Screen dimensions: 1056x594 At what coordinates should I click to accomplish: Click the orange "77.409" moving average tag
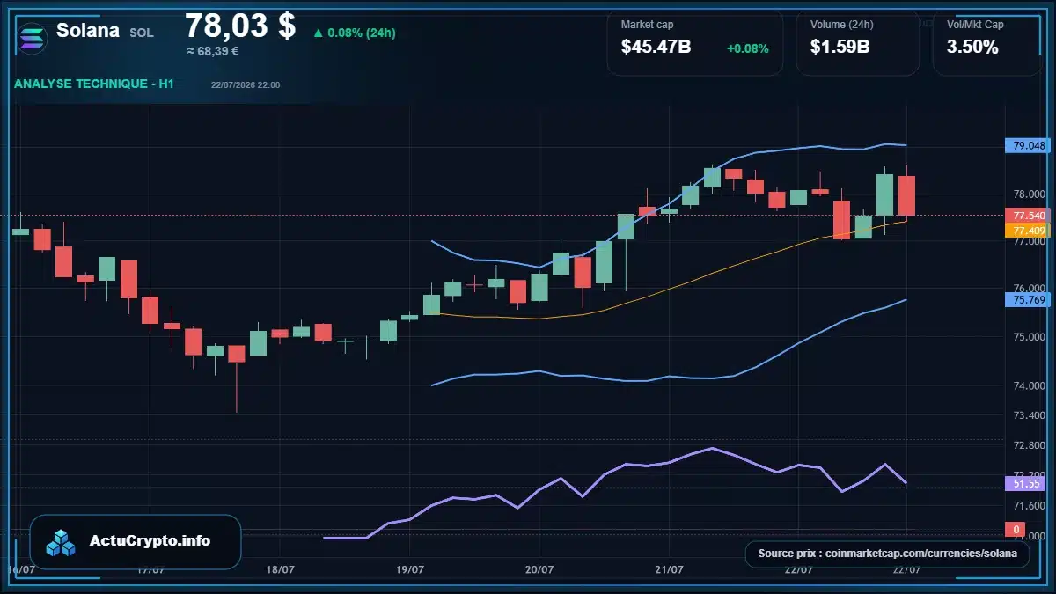pos(1029,231)
